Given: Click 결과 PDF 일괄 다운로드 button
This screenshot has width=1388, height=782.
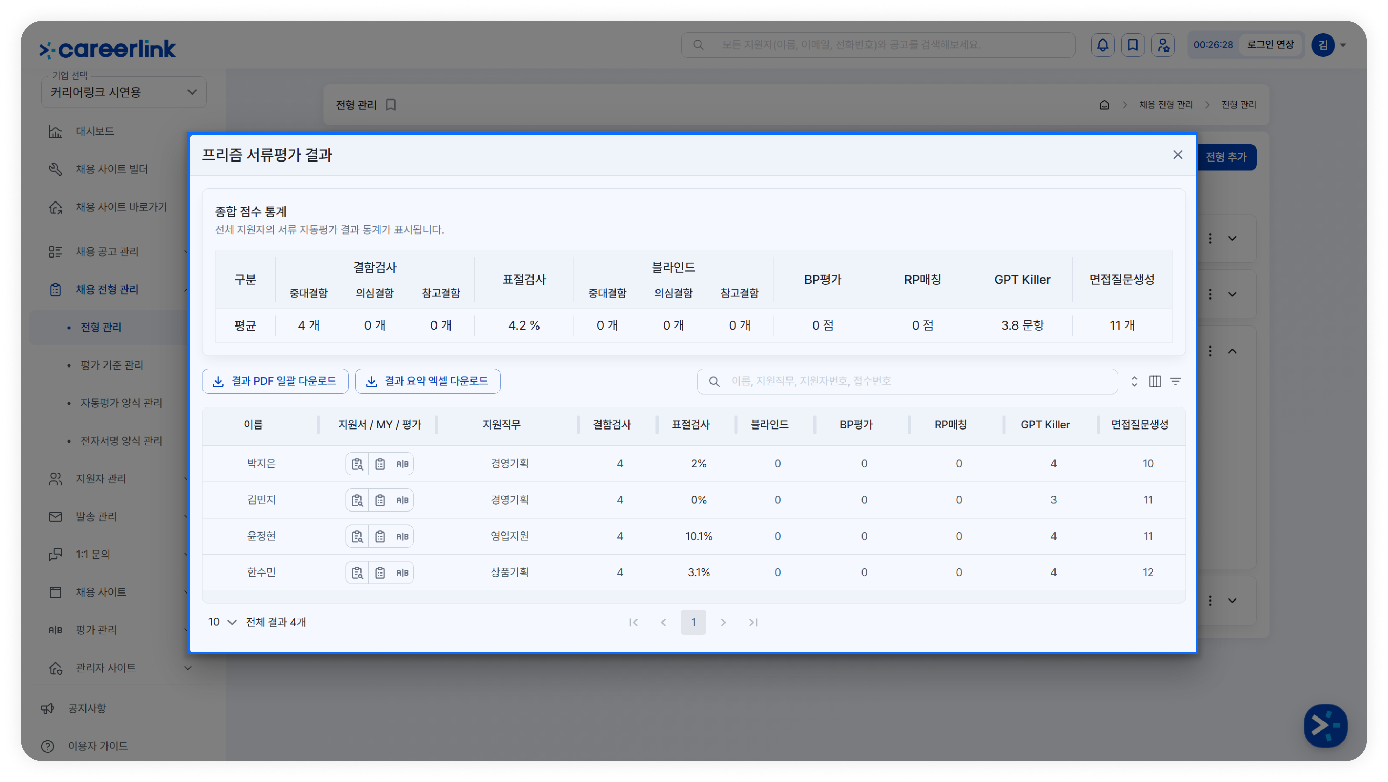Looking at the screenshot, I should click(275, 381).
